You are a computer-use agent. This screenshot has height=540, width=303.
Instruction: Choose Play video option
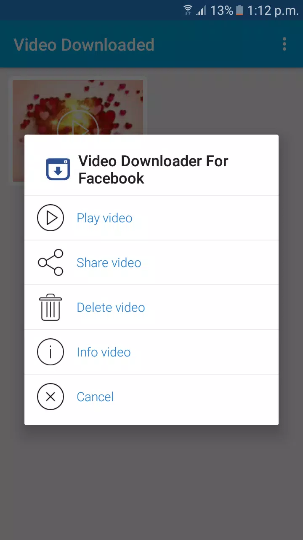pyautogui.click(x=151, y=218)
